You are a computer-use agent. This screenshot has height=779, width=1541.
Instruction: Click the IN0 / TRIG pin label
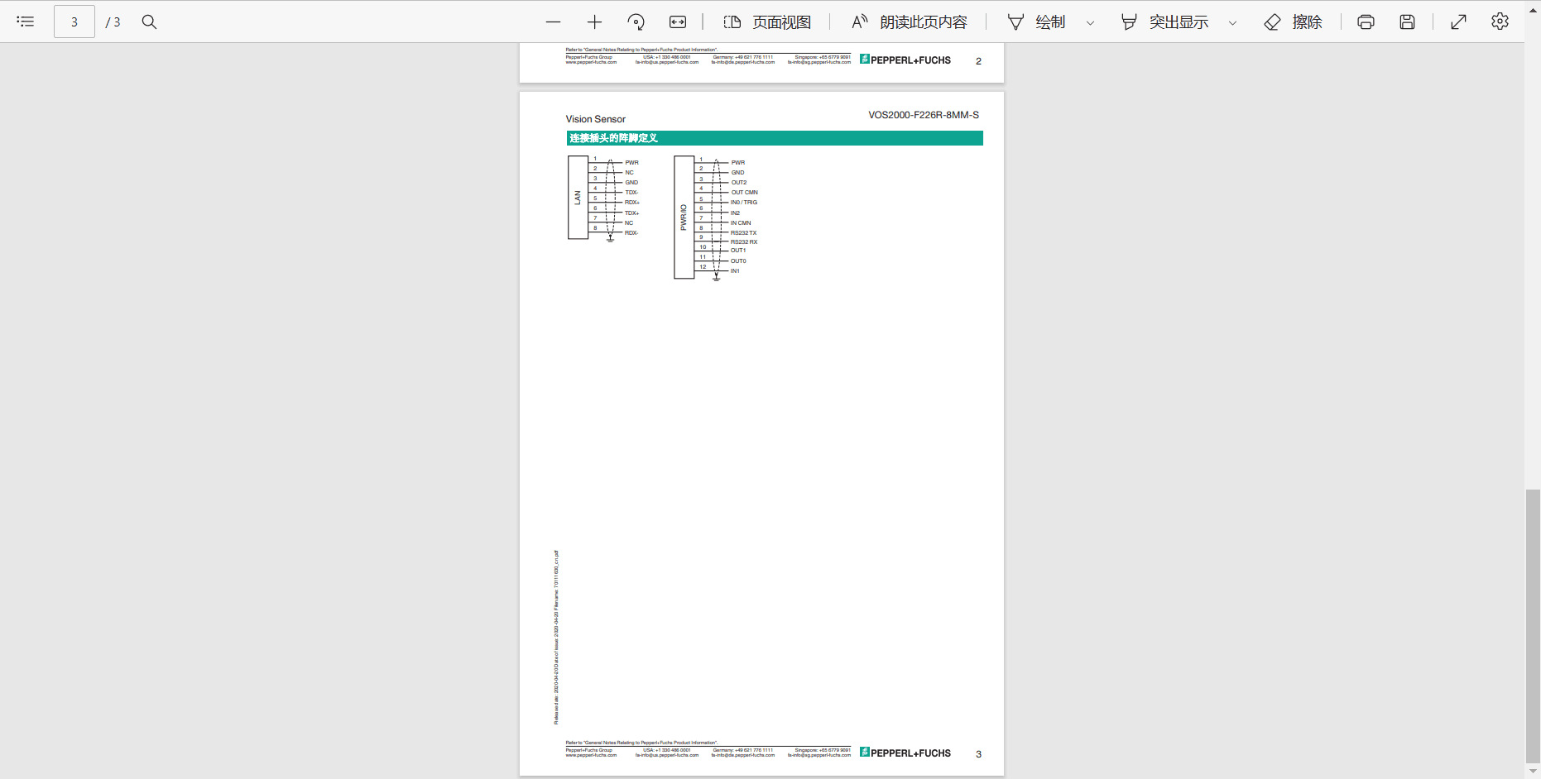744,203
